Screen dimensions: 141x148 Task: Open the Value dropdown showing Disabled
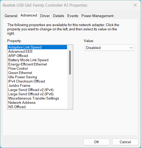(x=109, y=48)
